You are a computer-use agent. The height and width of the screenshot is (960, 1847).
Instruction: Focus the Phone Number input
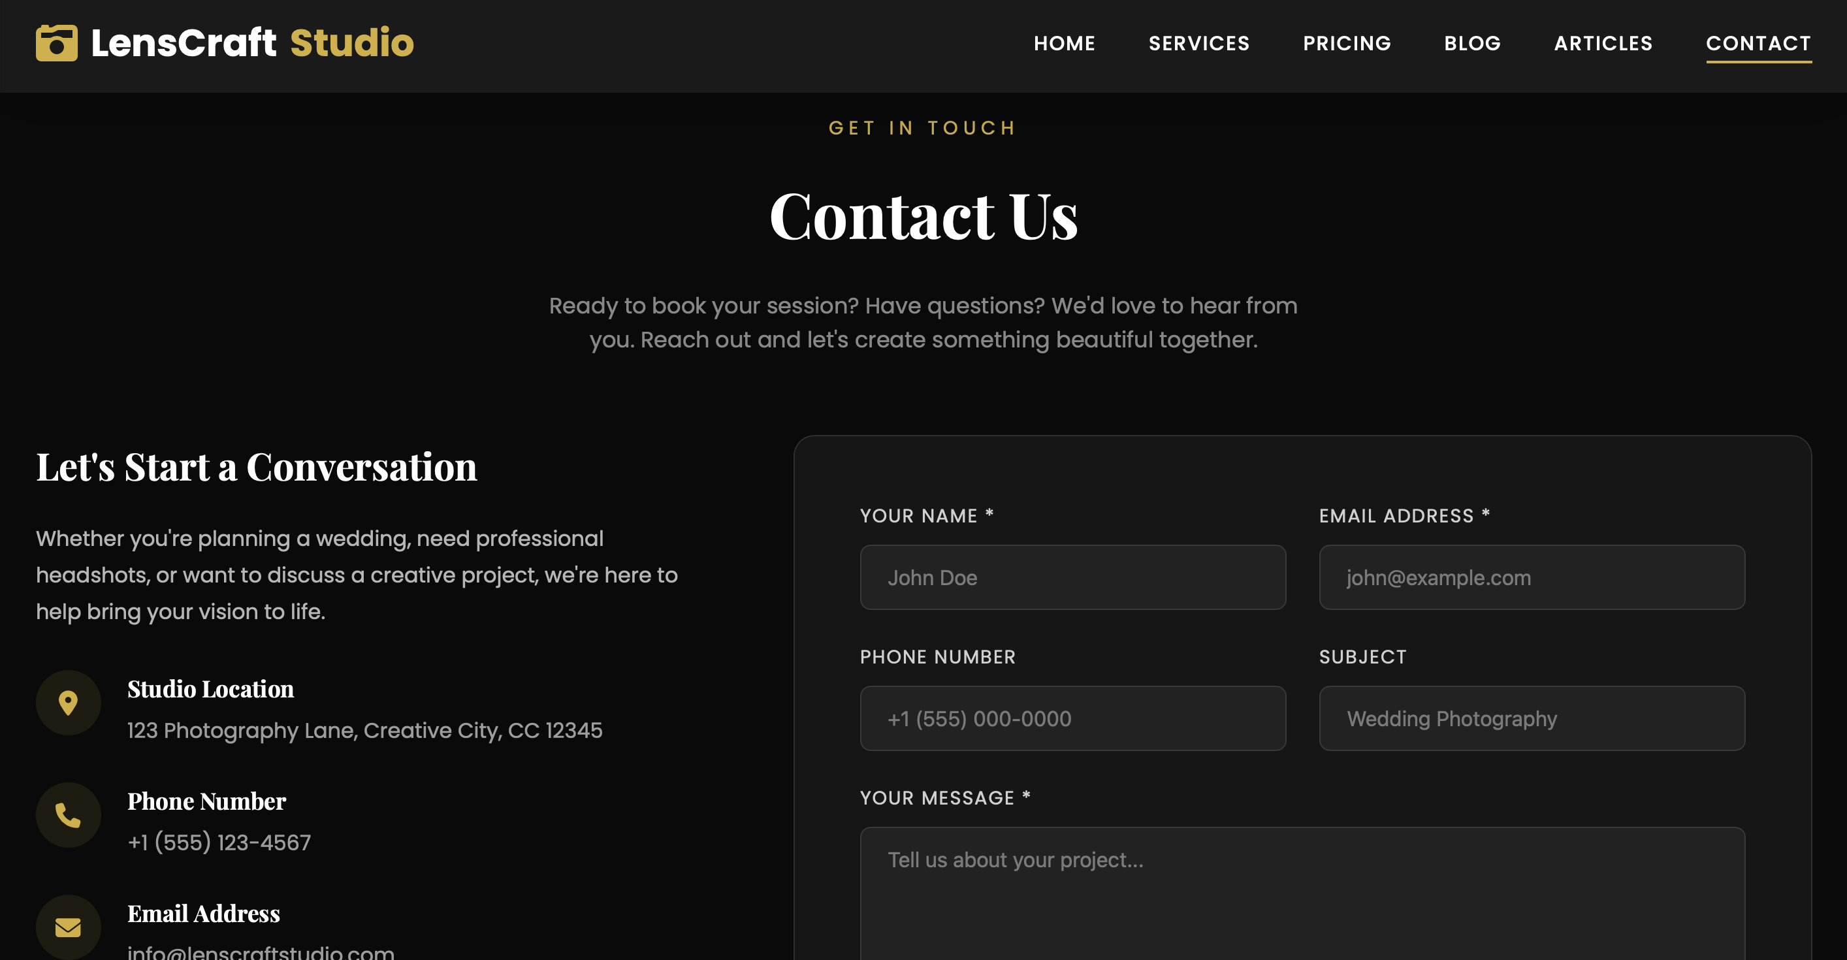[x=1072, y=718]
